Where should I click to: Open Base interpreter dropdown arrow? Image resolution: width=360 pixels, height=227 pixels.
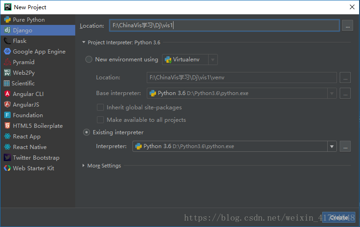coord(332,93)
